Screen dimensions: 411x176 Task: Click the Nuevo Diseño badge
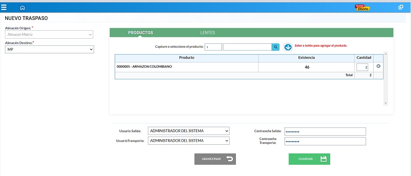click(x=362, y=7)
